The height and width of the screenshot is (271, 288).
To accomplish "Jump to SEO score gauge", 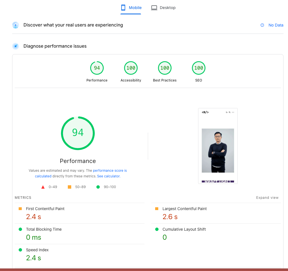I will 199,68.
